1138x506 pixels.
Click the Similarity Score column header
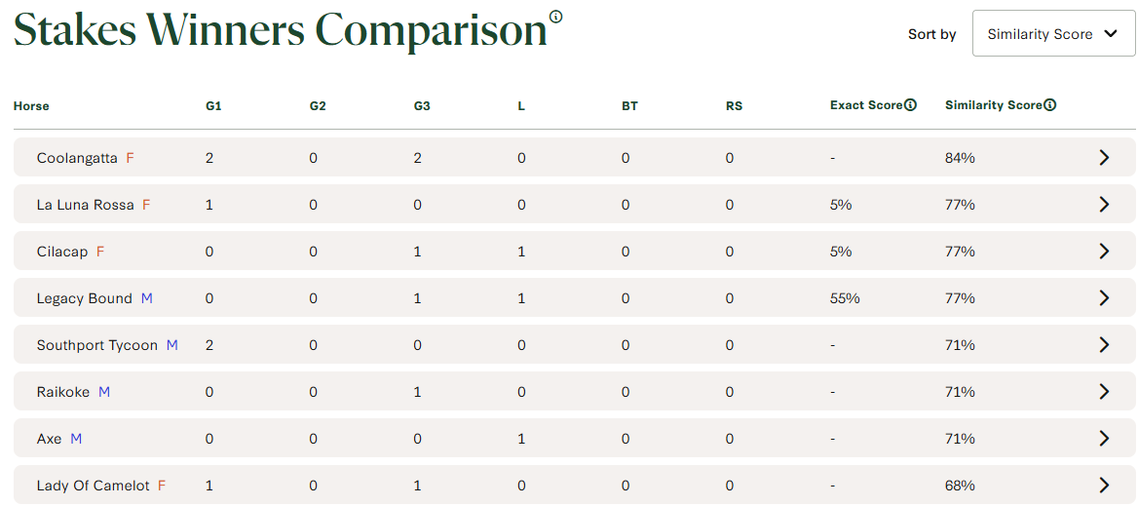pos(993,105)
